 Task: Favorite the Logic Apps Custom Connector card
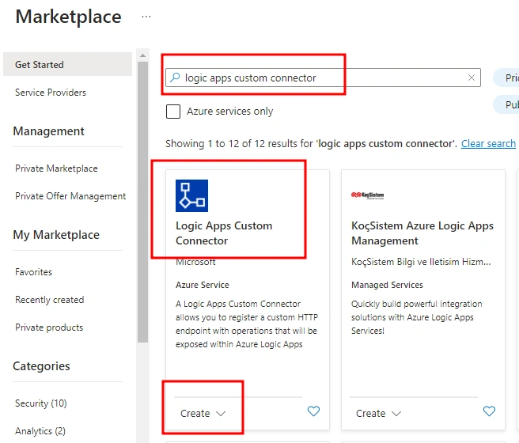[x=313, y=411]
